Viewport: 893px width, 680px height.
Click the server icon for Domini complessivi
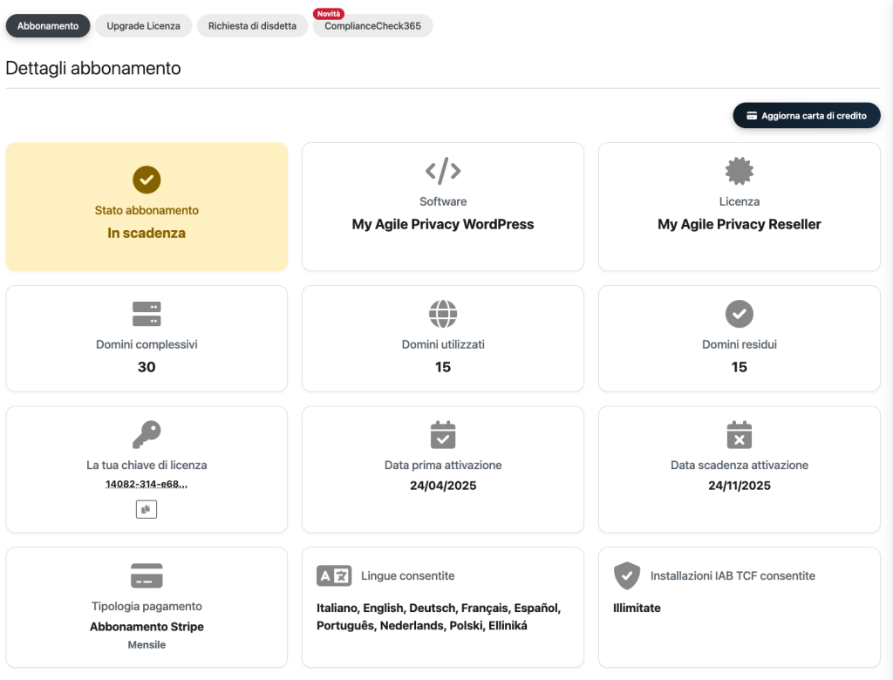click(x=147, y=314)
